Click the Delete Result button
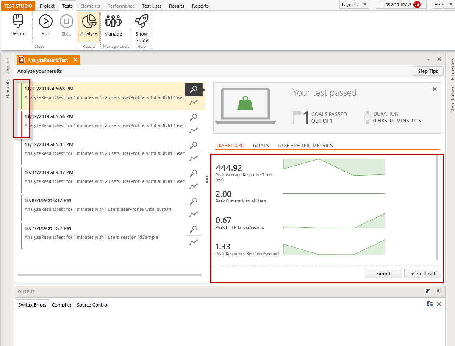The image size is (455, 346). point(422,274)
